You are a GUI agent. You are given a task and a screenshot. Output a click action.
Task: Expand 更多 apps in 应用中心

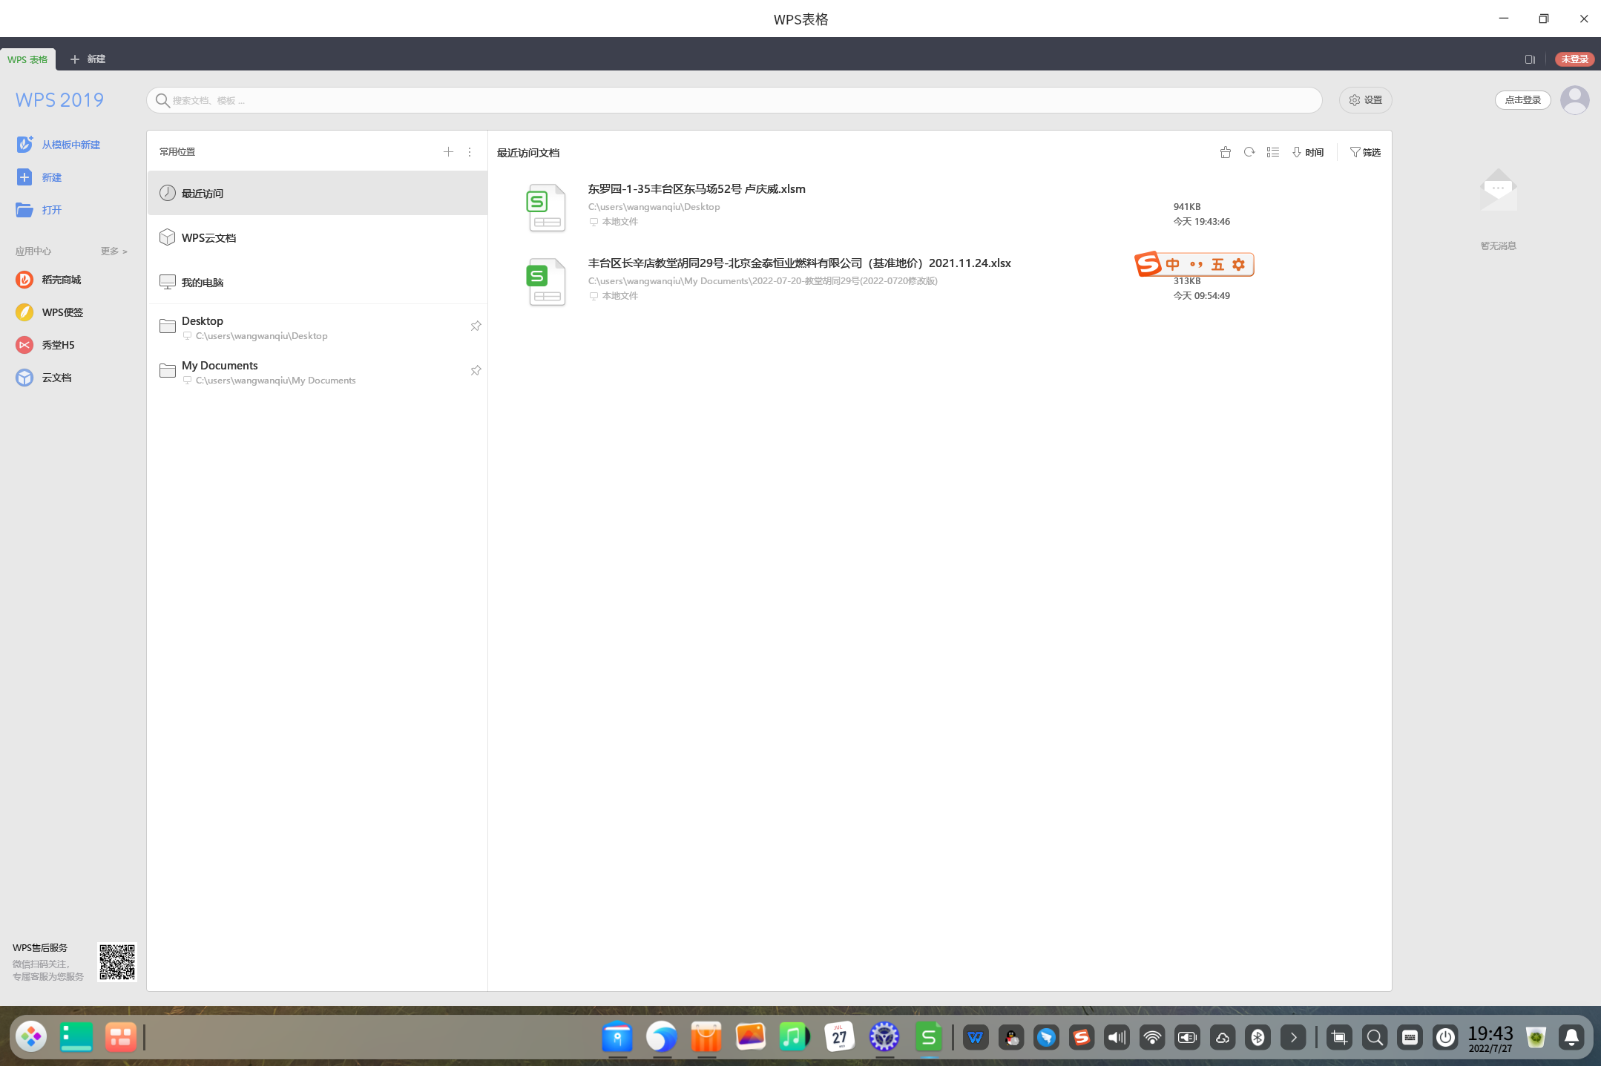[x=114, y=251]
